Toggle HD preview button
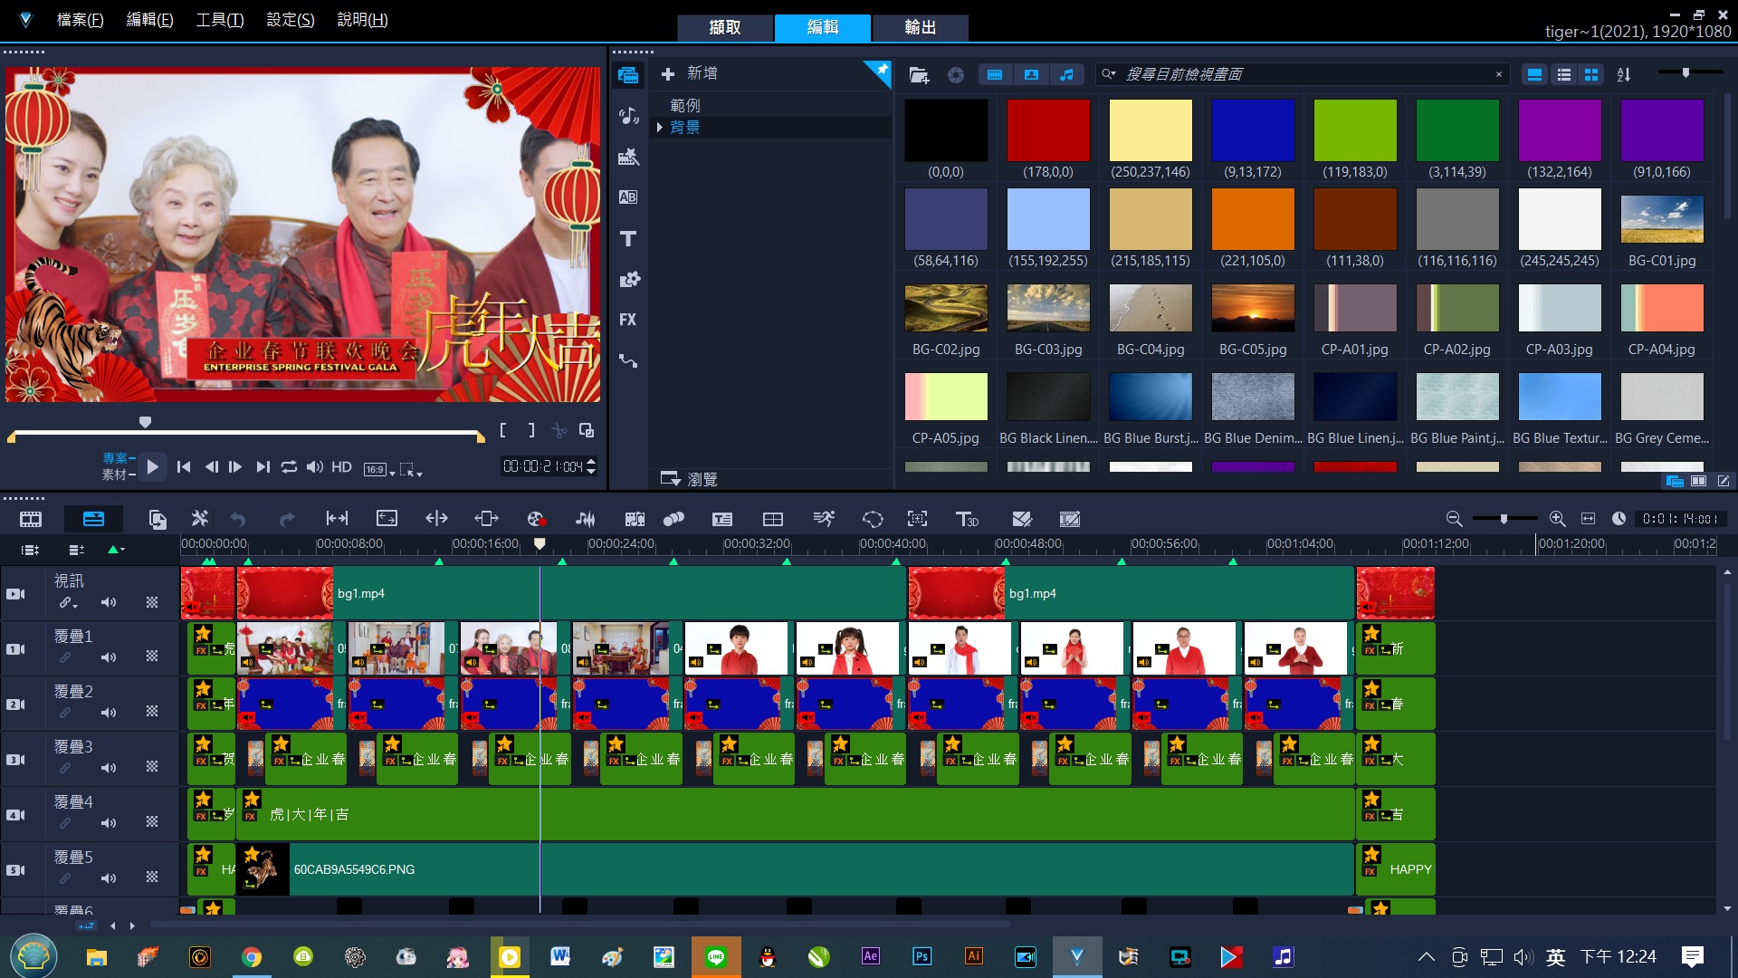This screenshot has width=1738, height=978. pos(341,467)
